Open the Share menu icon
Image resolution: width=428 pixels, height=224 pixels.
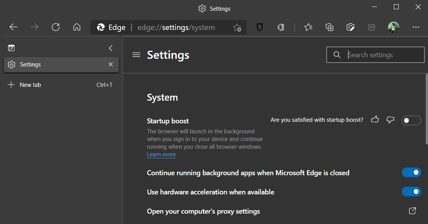(x=371, y=27)
